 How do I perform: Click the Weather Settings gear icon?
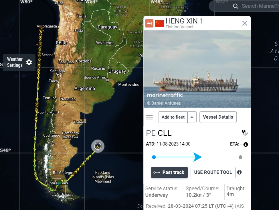click(29, 62)
